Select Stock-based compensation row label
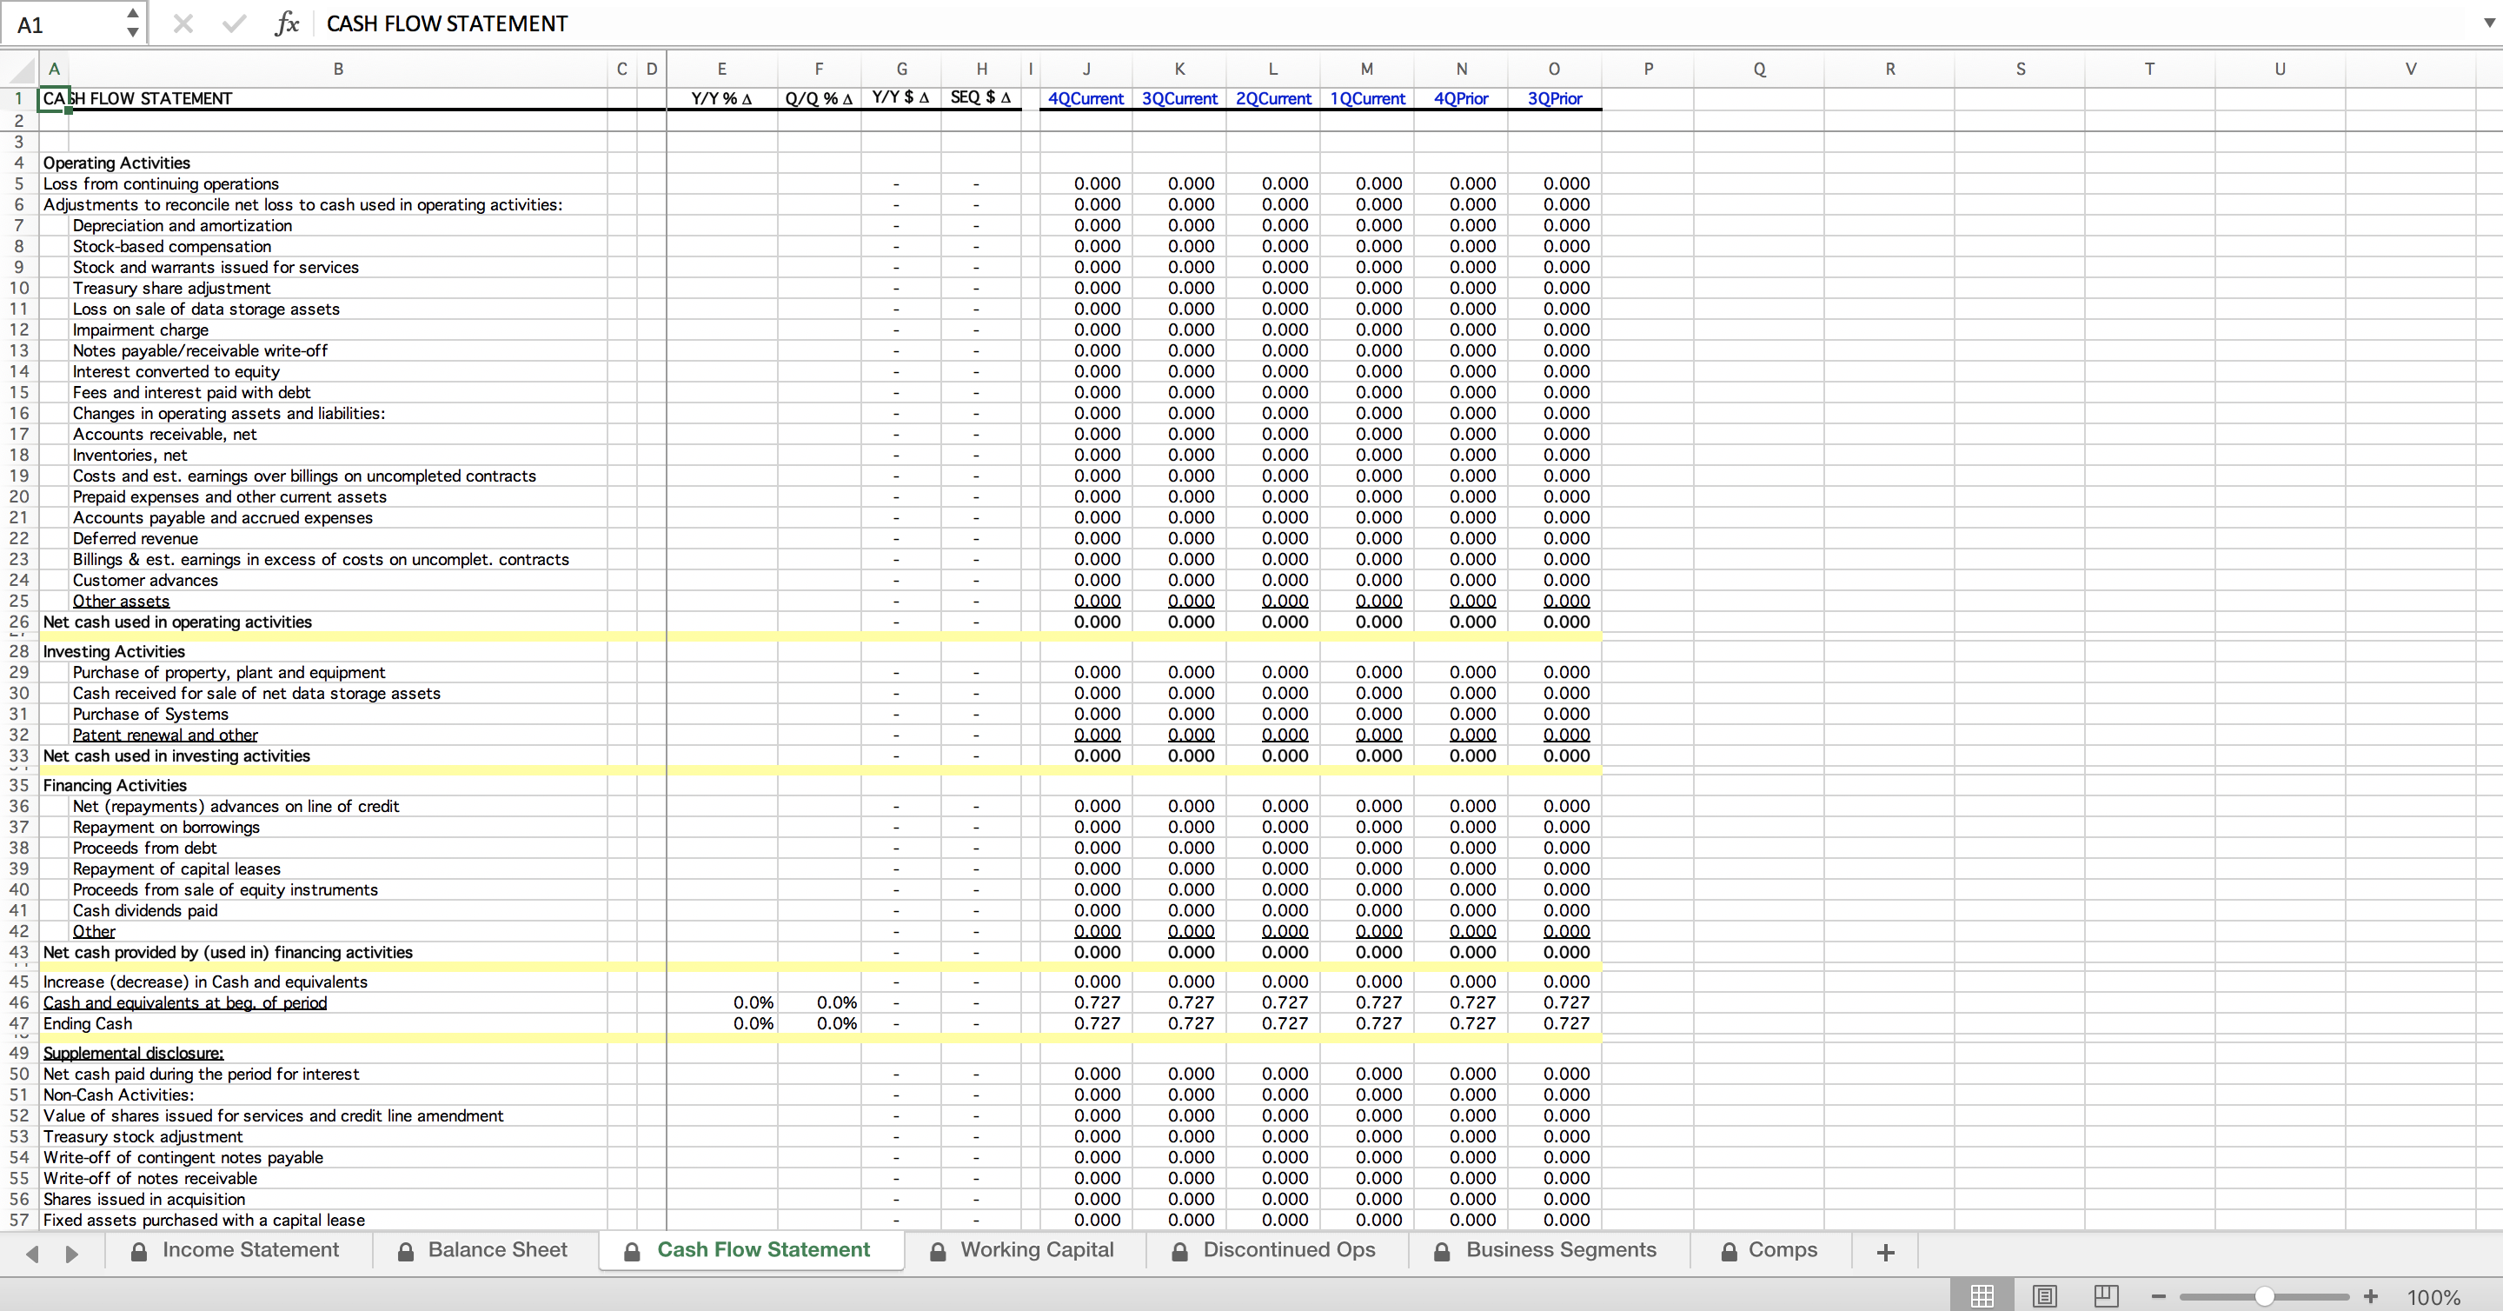The width and height of the screenshot is (2503, 1311). 172,246
